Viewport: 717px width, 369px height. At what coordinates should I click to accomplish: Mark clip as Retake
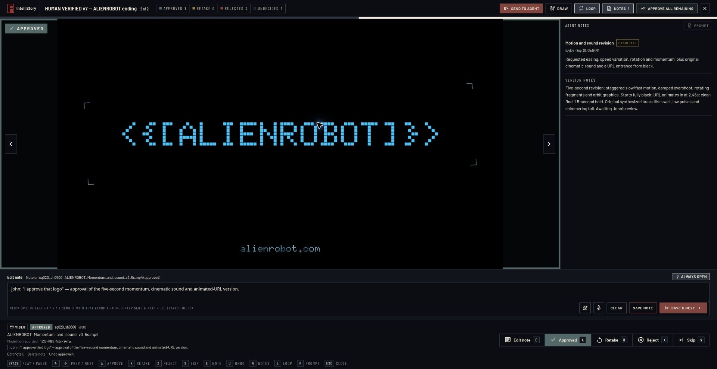[612, 340]
